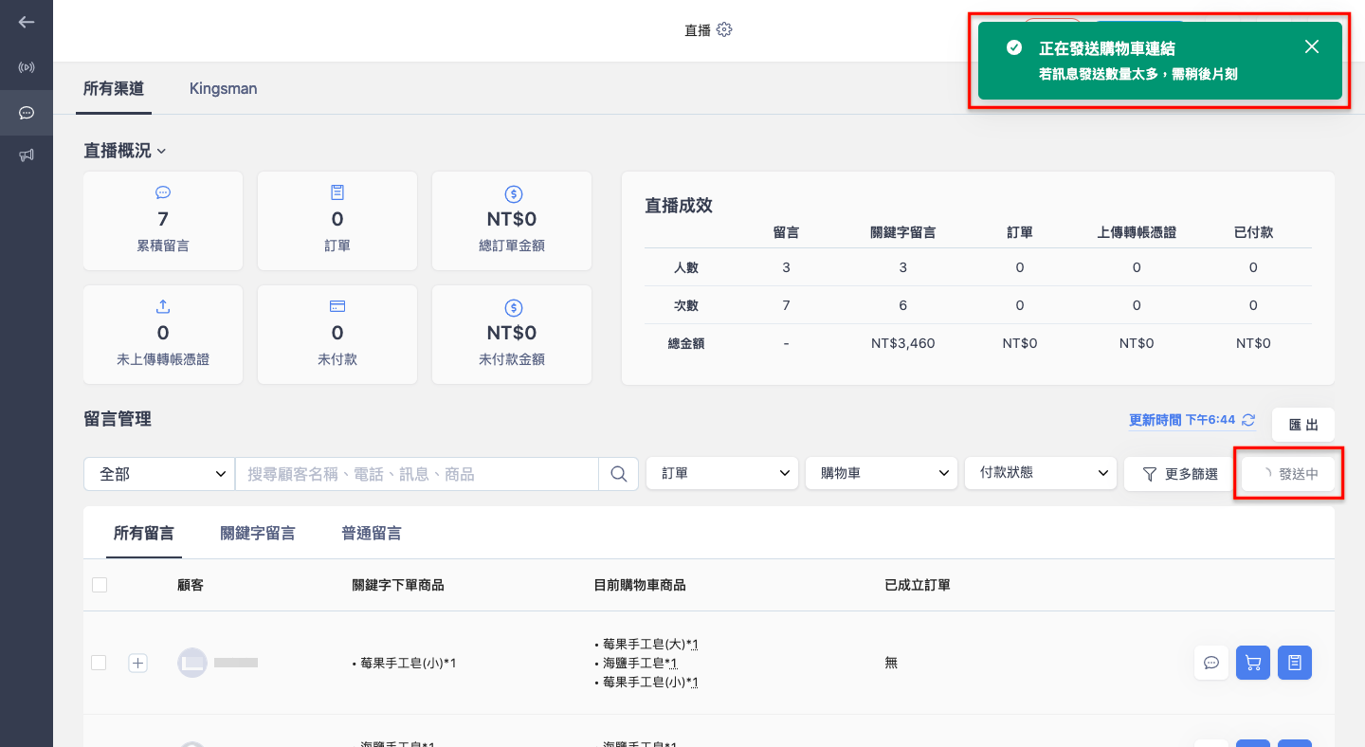Image resolution: width=1365 pixels, height=747 pixels.
Task: Click the customer search input field
Action: (x=417, y=474)
